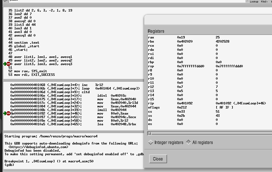Click source line 49 aver list2 macro call

point(40,60)
